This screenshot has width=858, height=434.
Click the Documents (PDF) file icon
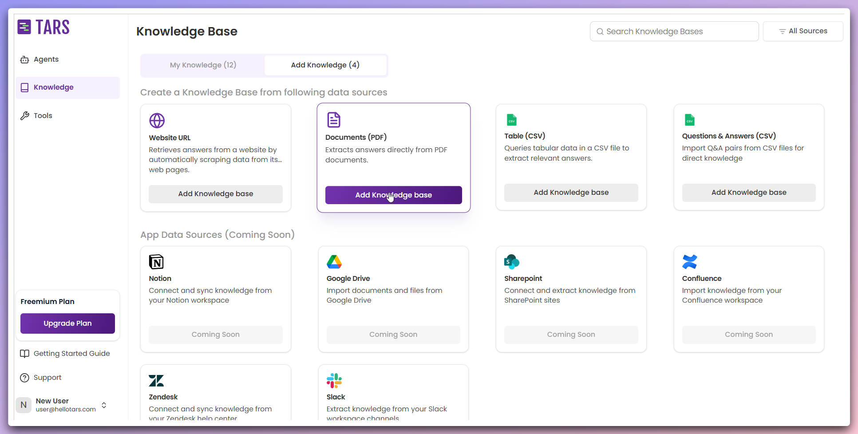pos(334,120)
